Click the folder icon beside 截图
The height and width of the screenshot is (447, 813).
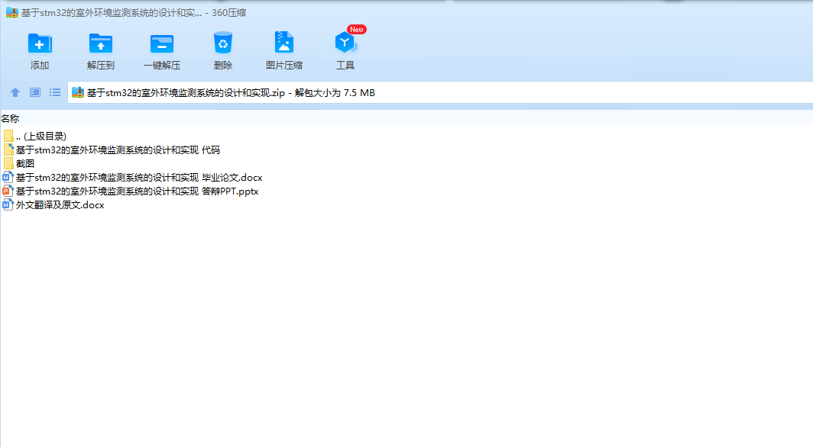click(8, 163)
